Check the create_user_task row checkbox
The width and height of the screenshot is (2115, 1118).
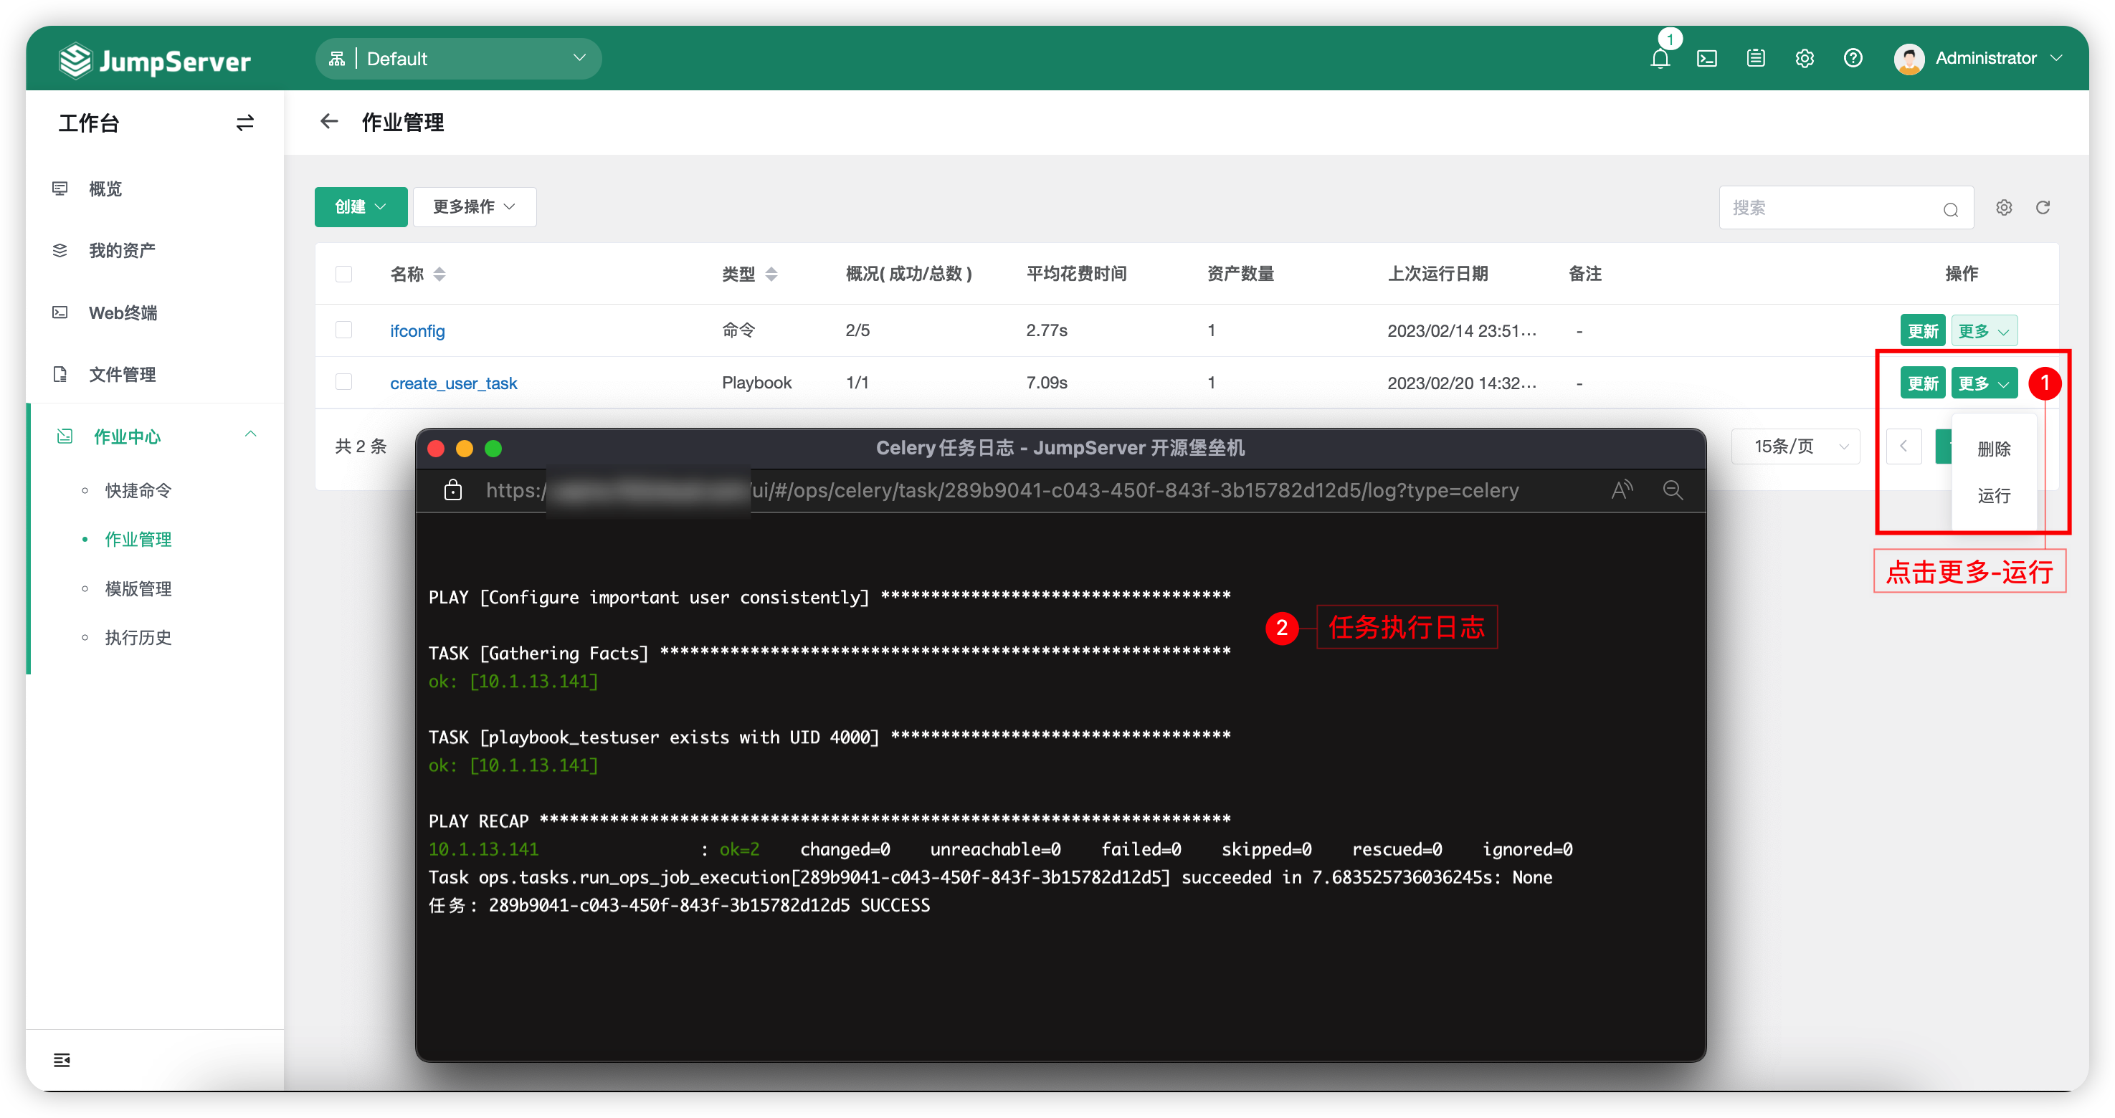[344, 383]
